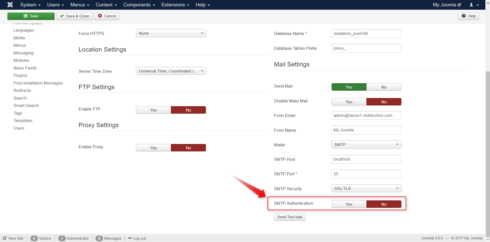Open Media in the sidebar
This screenshot has width=490, height=242.
click(19, 38)
